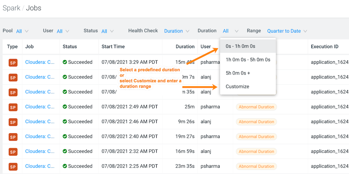Image resolution: width=349 pixels, height=174 pixels.
Task: Click start time 07/08/2021 2:32 AM PDT
Action: point(130,151)
